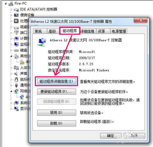Select the 键盘 keyboard device icon

16,50
